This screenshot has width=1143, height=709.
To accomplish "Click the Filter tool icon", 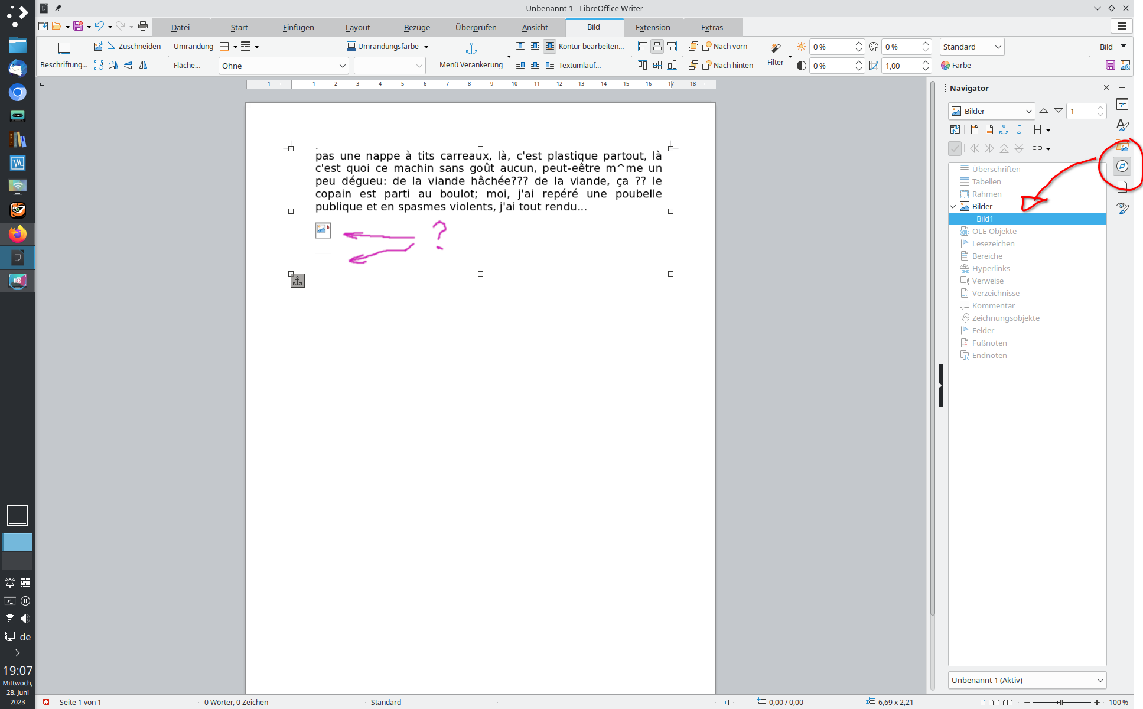I will tap(776, 48).
